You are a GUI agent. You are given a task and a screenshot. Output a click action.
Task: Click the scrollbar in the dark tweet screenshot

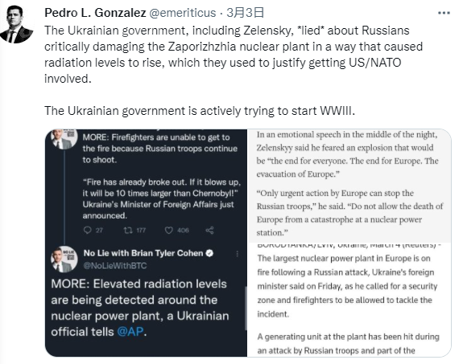click(x=246, y=308)
